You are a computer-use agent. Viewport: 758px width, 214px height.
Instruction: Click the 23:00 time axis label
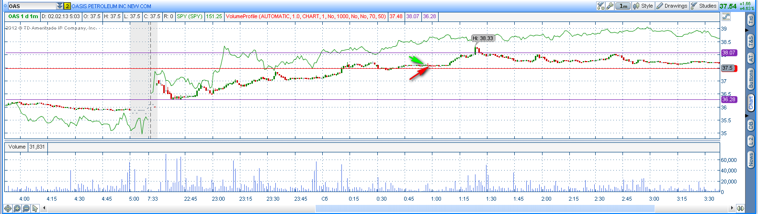(218, 199)
